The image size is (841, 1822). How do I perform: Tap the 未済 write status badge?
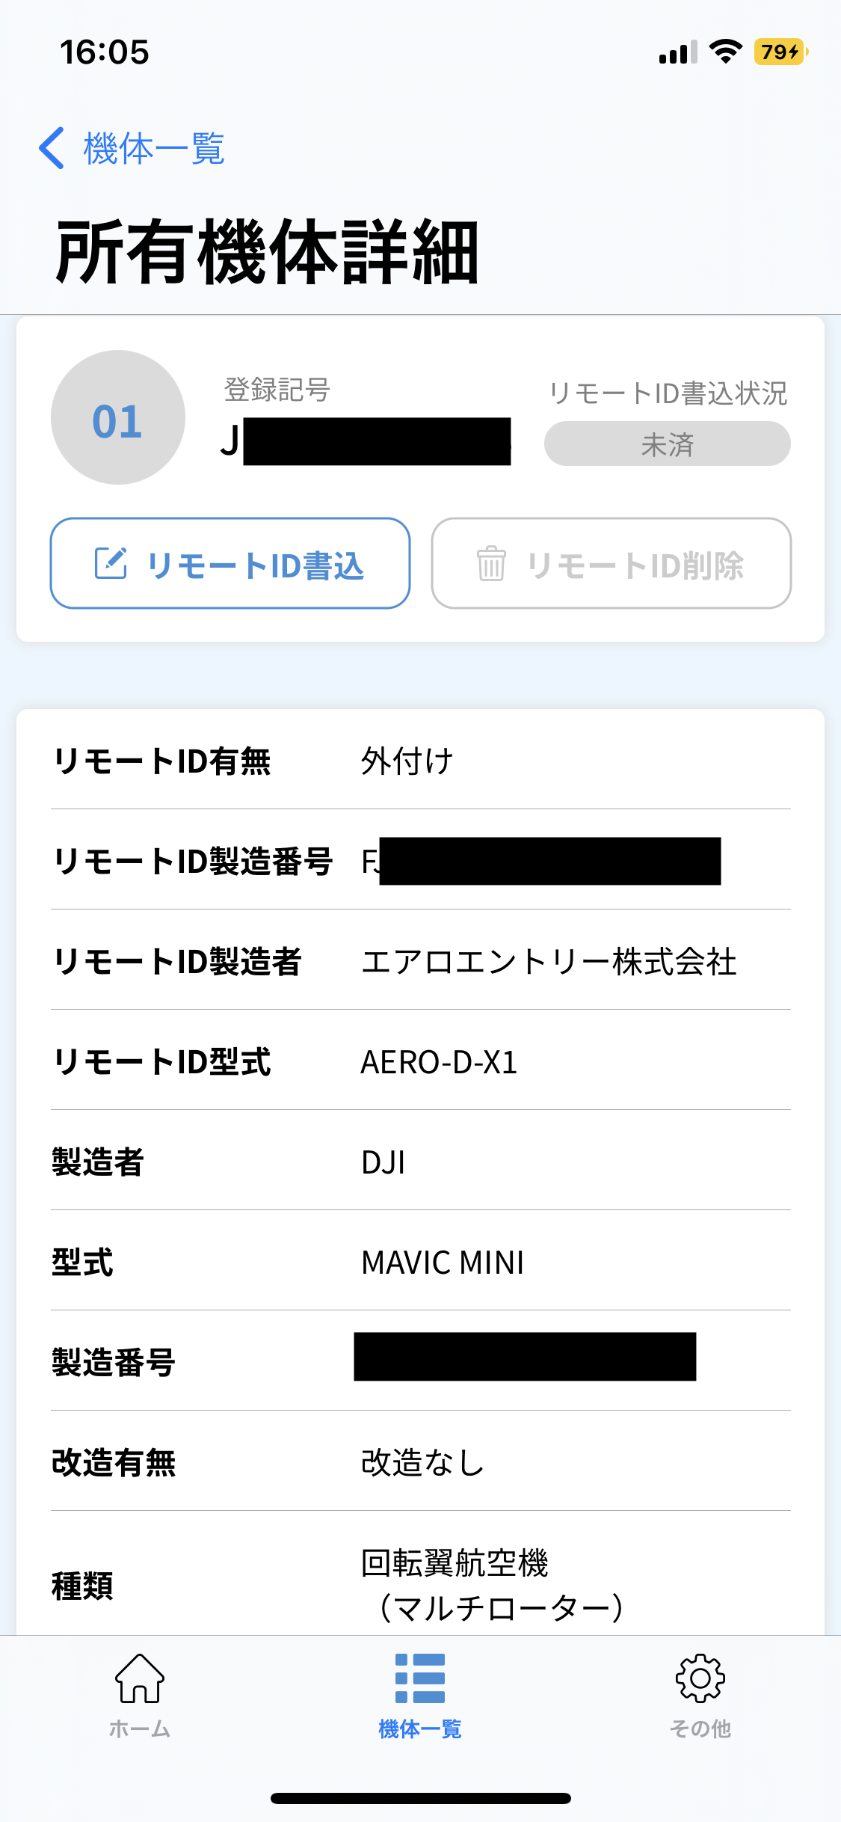pyautogui.click(x=667, y=444)
